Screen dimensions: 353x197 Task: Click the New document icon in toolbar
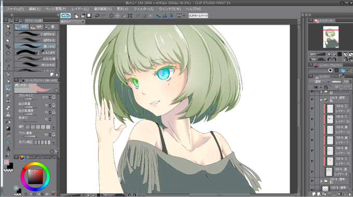pos(76,16)
